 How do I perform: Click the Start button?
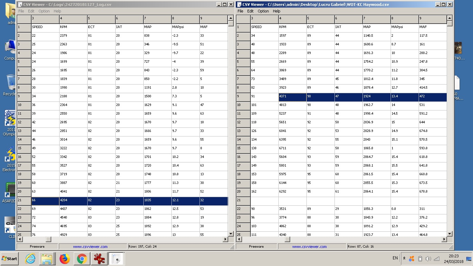[10, 259]
